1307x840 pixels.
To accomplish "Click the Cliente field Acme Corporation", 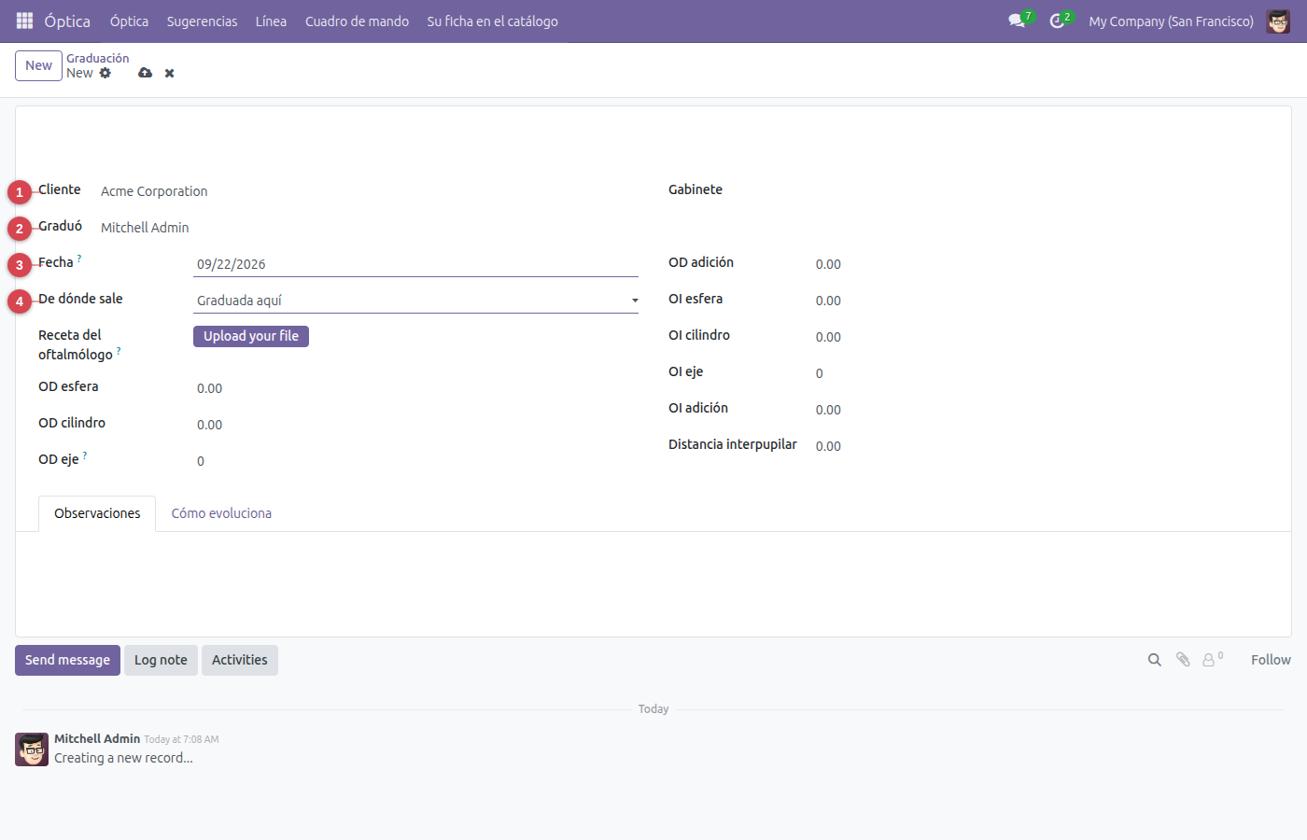I will (154, 191).
